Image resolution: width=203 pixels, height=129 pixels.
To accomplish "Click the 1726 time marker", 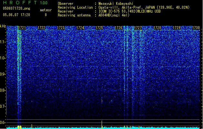I will coord(118,28).
